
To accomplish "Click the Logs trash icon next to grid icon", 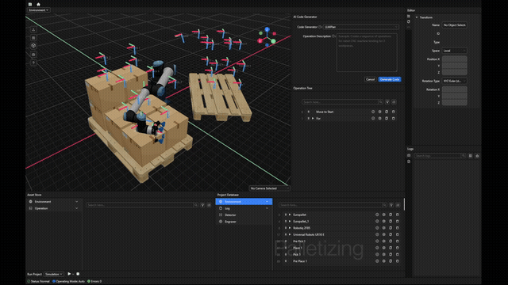I will point(477,156).
